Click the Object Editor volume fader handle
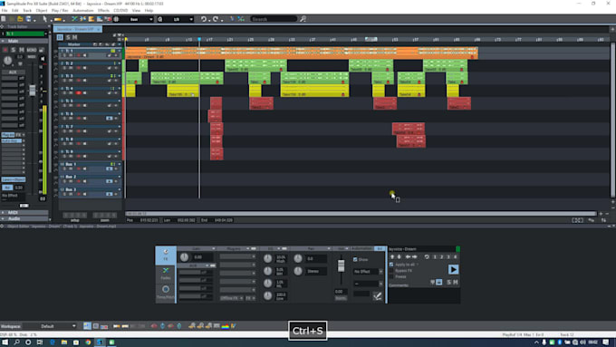The width and height of the screenshot is (616, 347). coord(341,265)
